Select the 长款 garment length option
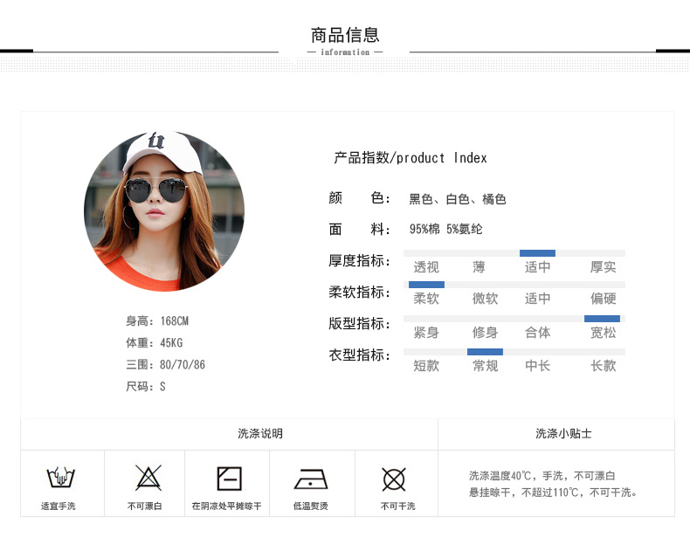Viewport: 690px width, 551px height. [603, 366]
